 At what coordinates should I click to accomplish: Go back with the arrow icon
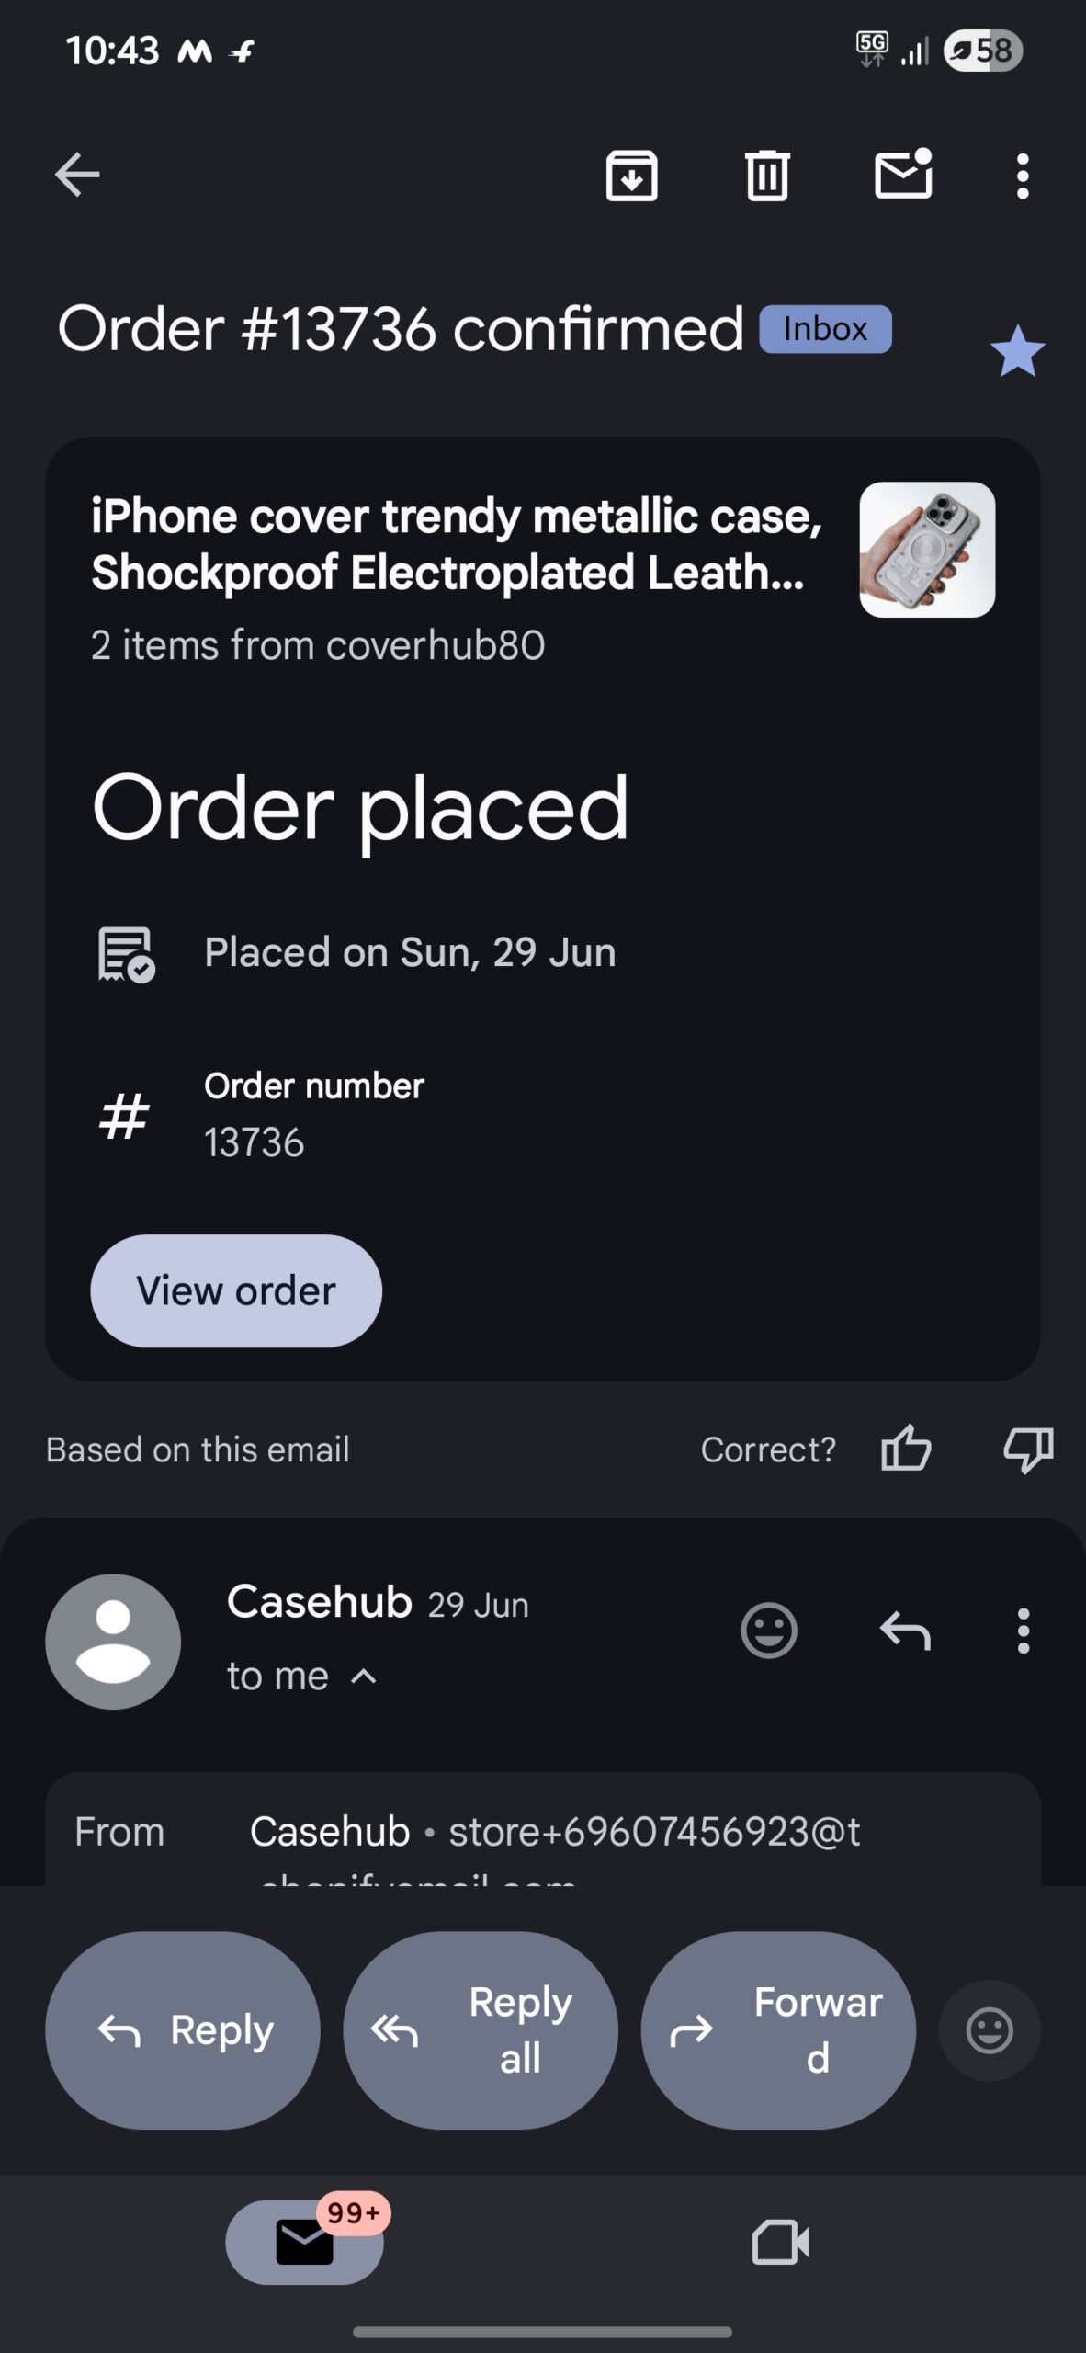(77, 175)
